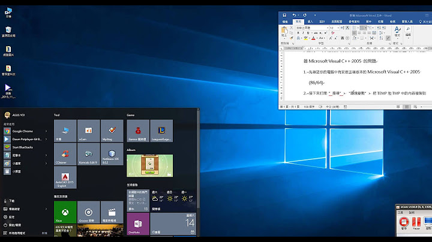Viewport: 432px width, 242px height.
Task: Switch to the 版面配置 (Layout) tab in Word
Action: click(x=337, y=22)
